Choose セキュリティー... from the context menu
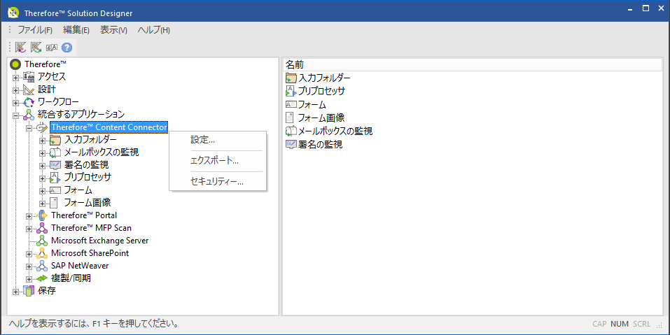The height and width of the screenshot is (335, 670). (x=218, y=182)
